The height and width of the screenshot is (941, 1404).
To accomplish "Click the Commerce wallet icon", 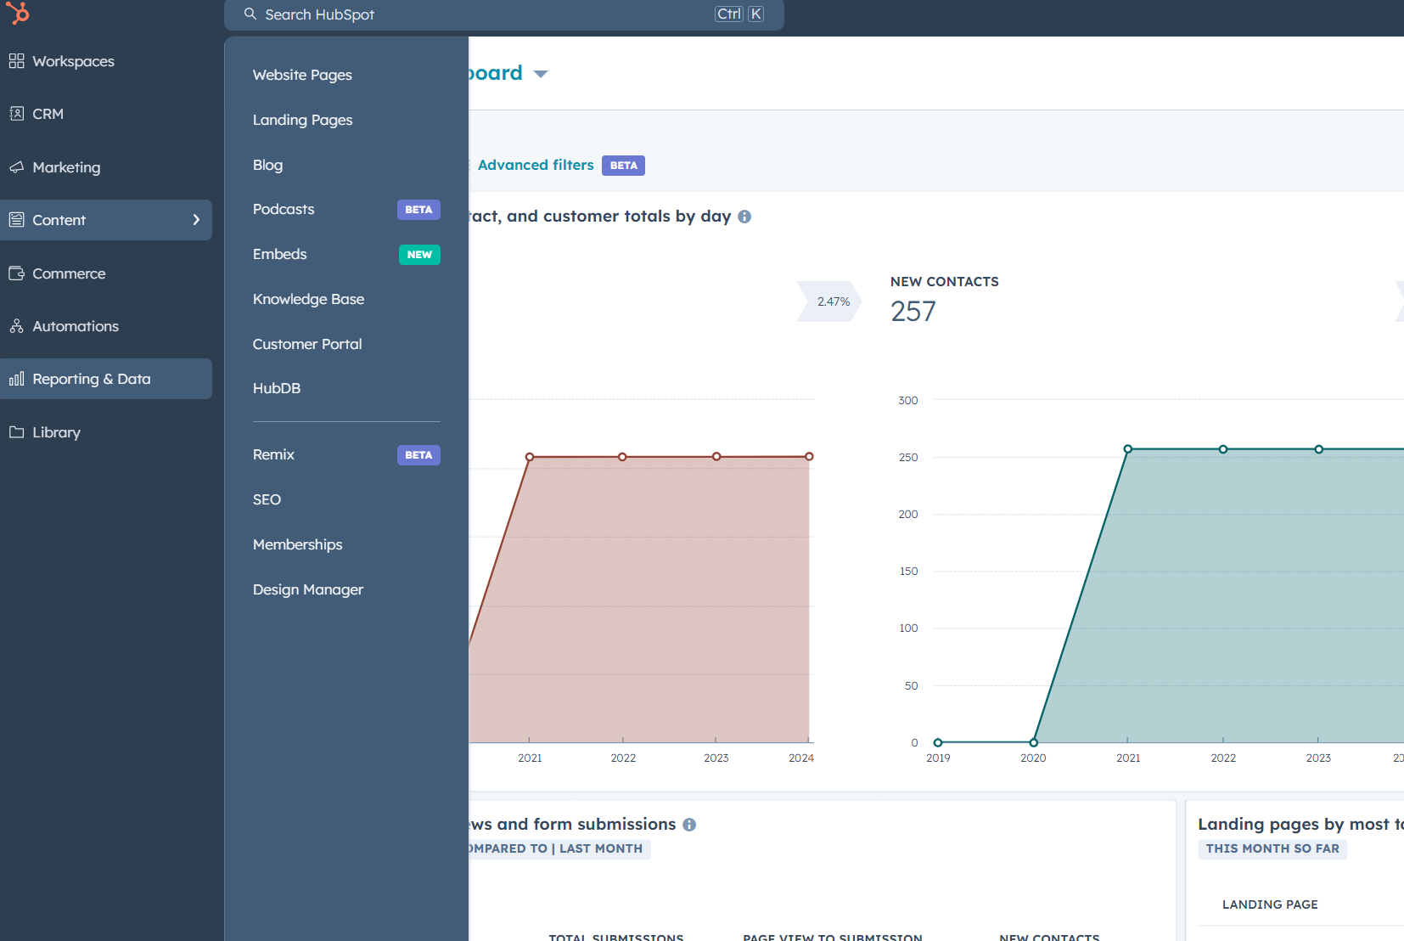I will pyautogui.click(x=16, y=273).
